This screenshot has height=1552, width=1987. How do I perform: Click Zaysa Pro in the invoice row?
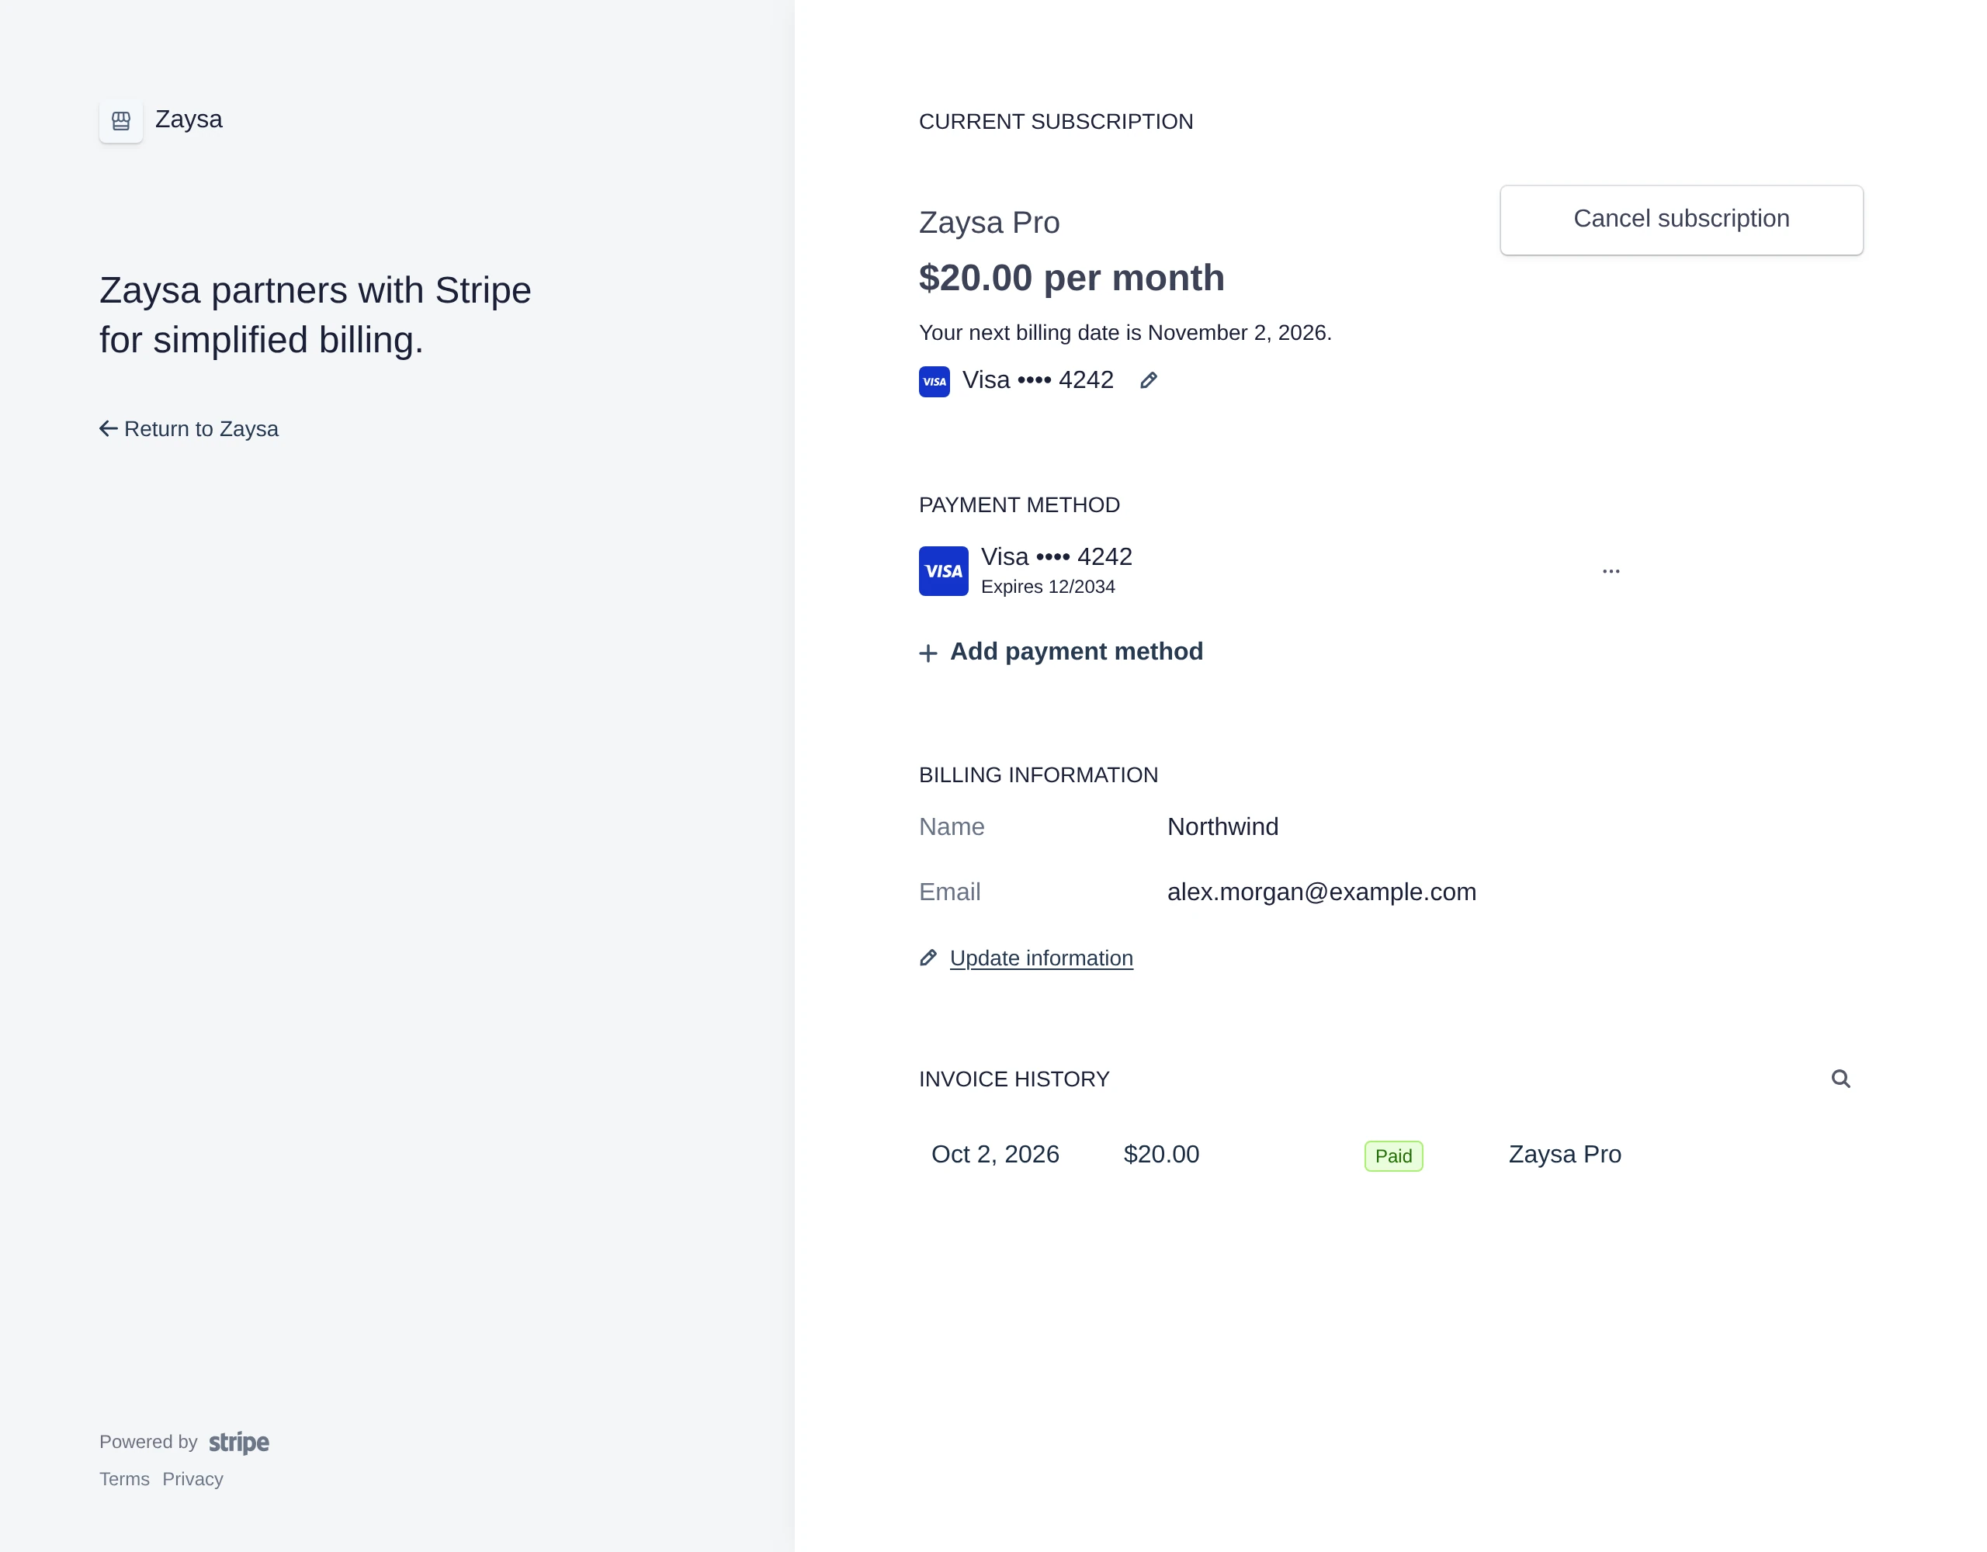click(x=1565, y=1155)
